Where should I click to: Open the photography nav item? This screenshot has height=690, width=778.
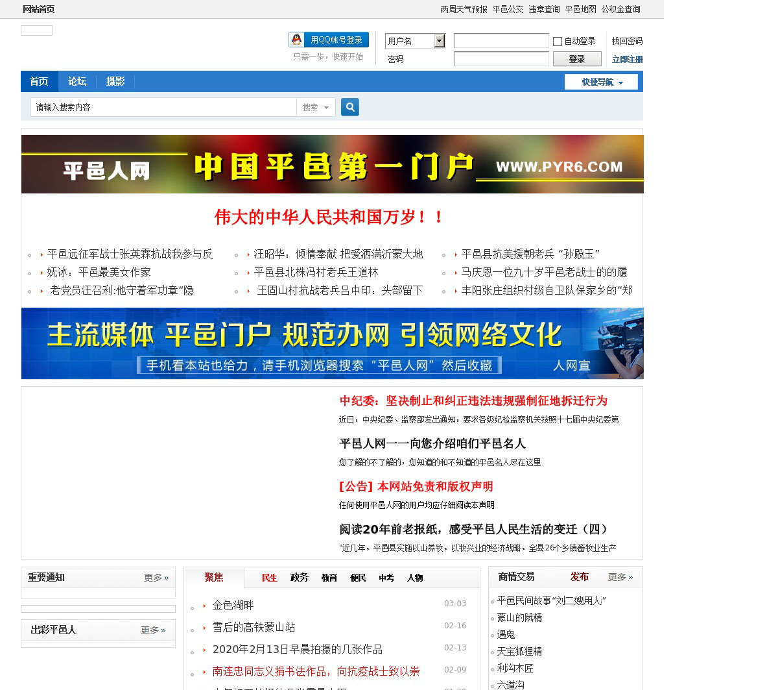pyautogui.click(x=115, y=81)
